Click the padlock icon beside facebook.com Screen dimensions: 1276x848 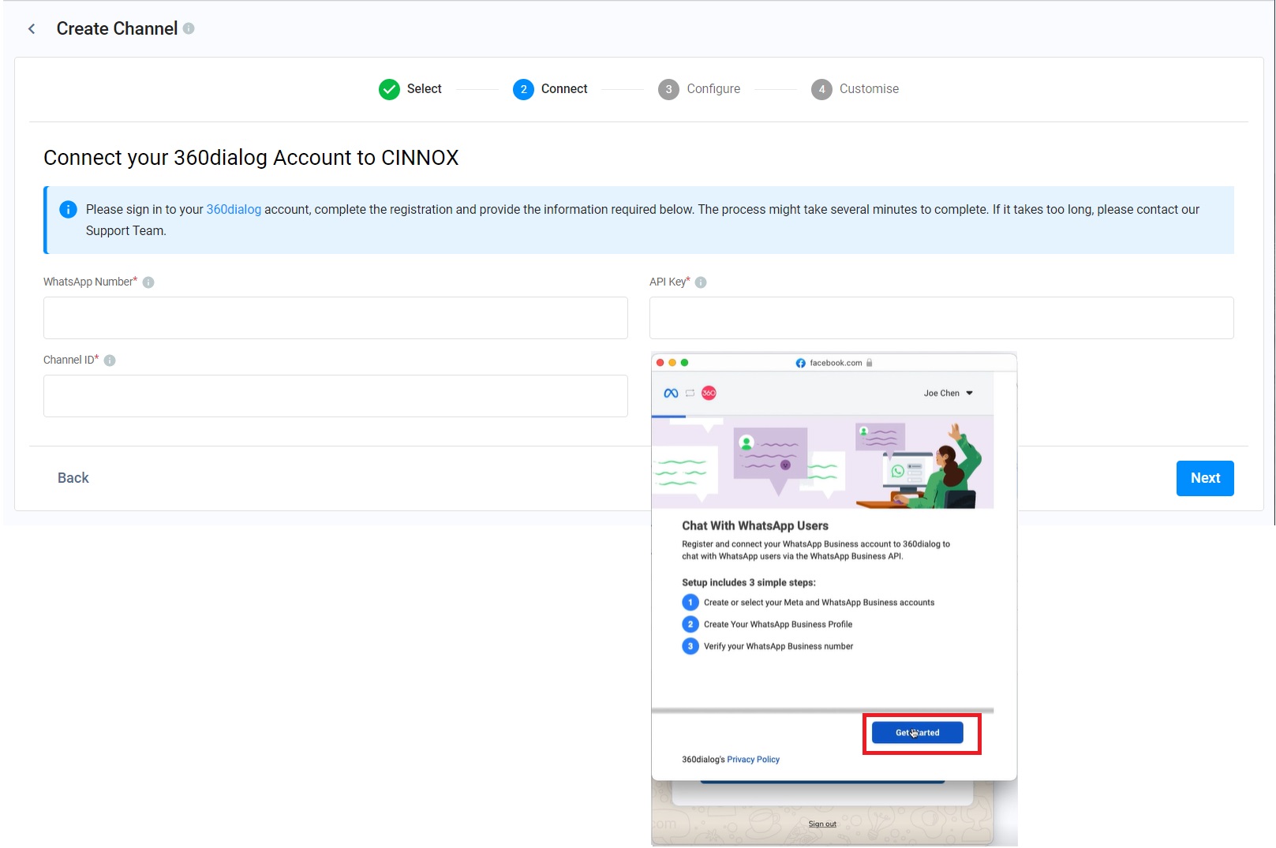pyautogui.click(x=870, y=363)
